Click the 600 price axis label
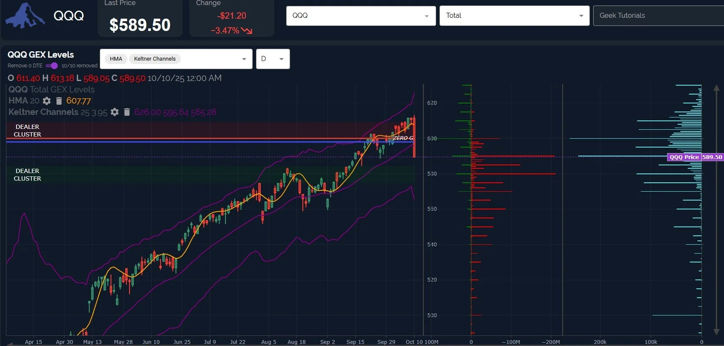 click(x=432, y=138)
